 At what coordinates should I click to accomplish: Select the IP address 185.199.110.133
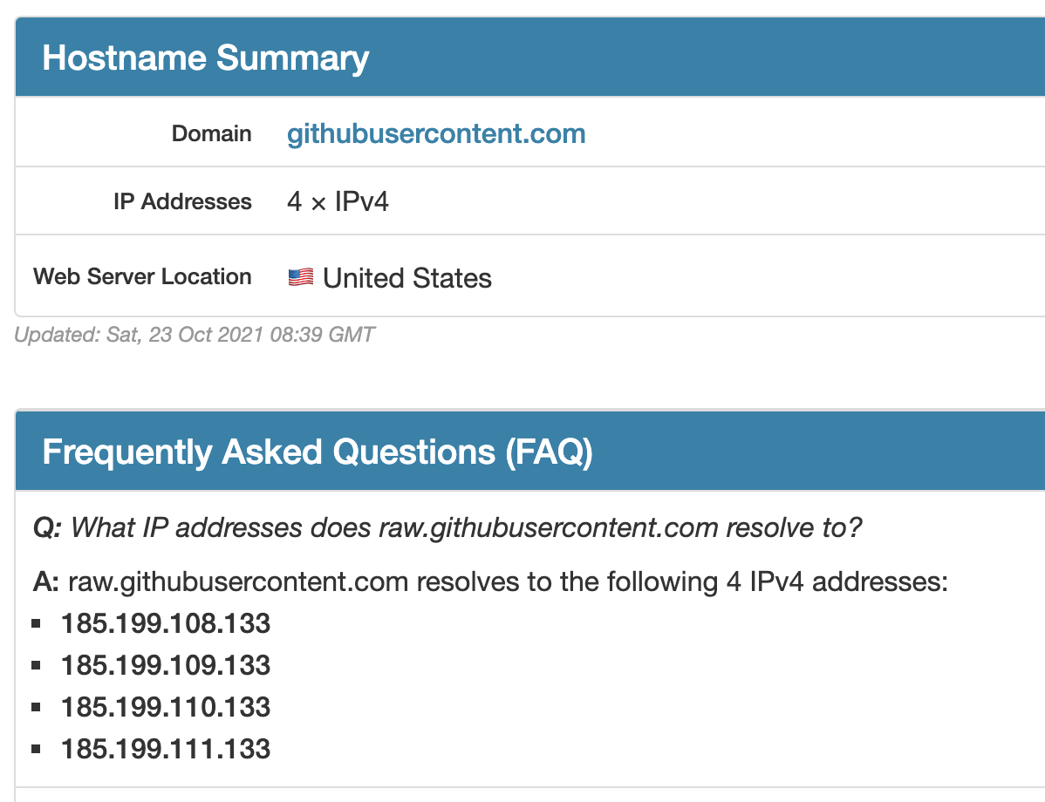(166, 707)
